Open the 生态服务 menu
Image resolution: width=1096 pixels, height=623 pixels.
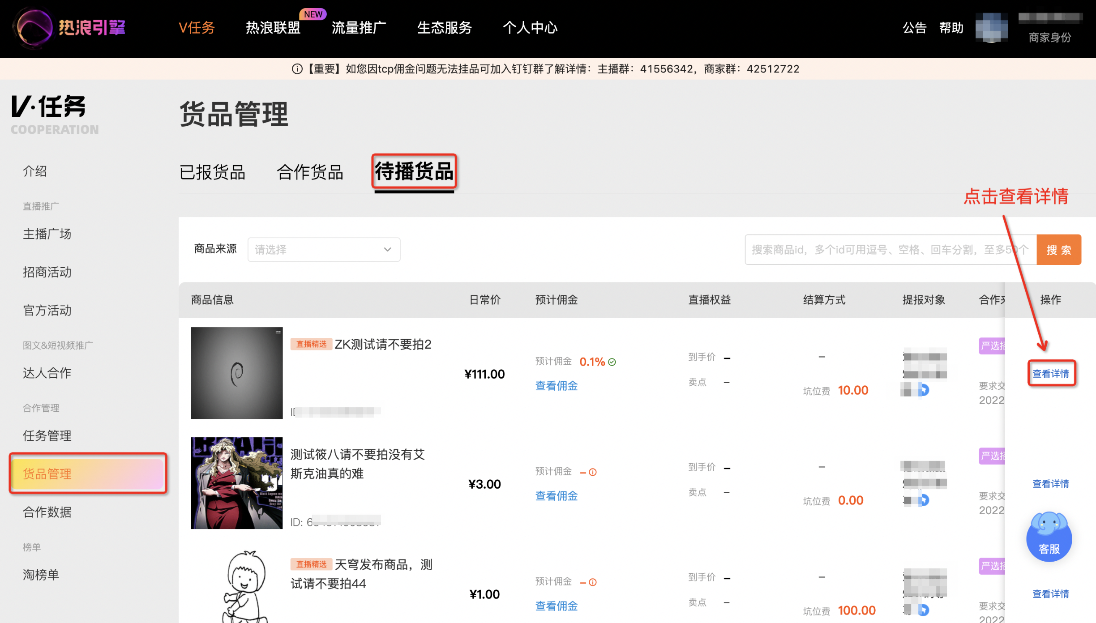445,28
